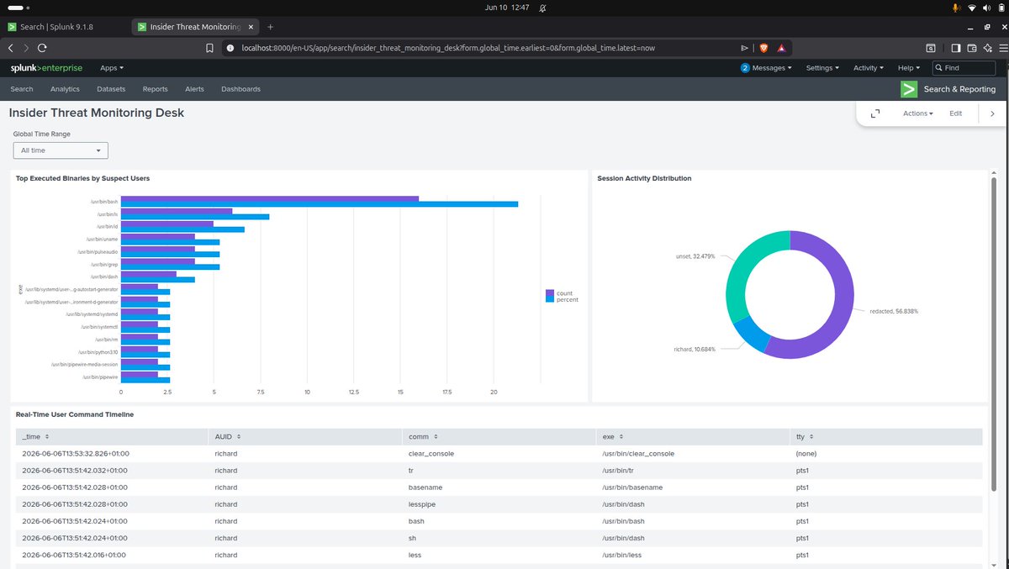Image resolution: width=1009 pixels, height=569 pixels.
Task: Click the purple count color swatch
Action: click(x=550, y=293)
